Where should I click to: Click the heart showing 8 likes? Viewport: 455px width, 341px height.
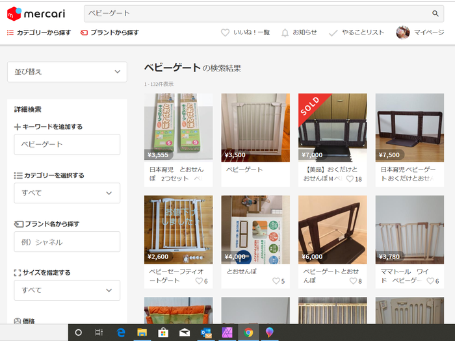(353, 281)
